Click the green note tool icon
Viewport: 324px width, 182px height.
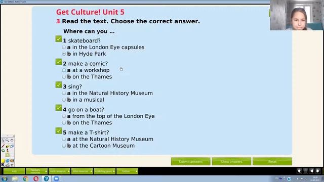8,155
